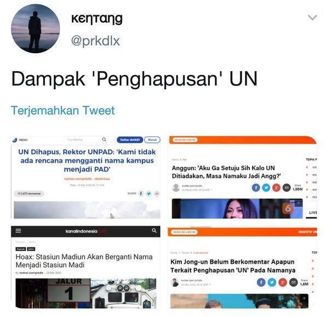
Task: Click the Terjemahkan Tweet link
Action: [x=63, y=111]
